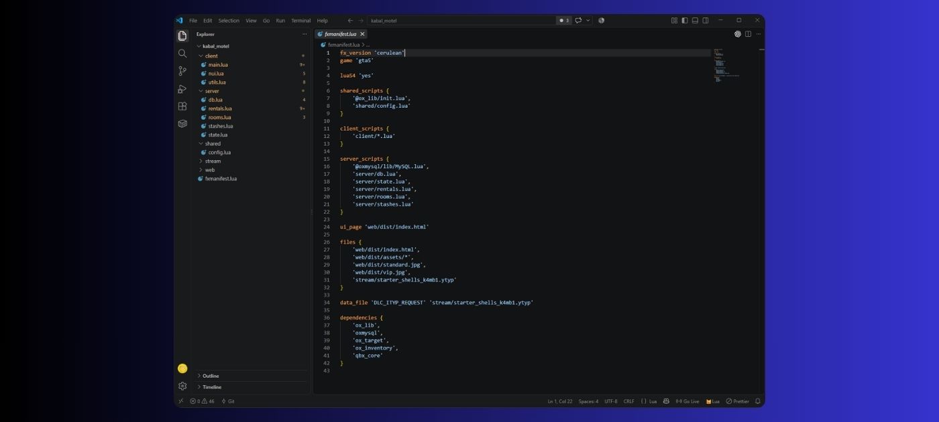Open the Explorer view in activity bar
The height and width of the screenshot is (422, 939).
182,36
